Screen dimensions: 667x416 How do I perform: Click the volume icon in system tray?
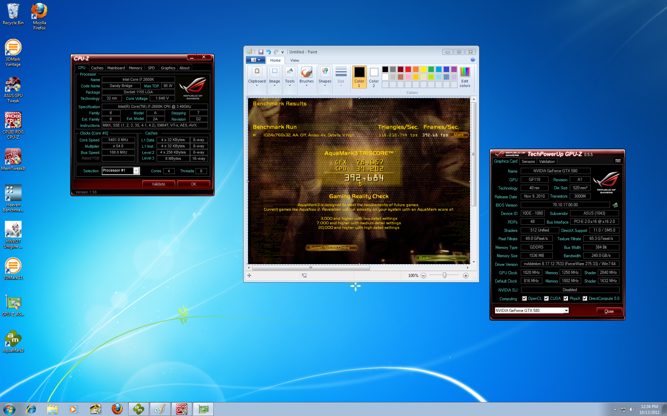[x=632, y=409]
